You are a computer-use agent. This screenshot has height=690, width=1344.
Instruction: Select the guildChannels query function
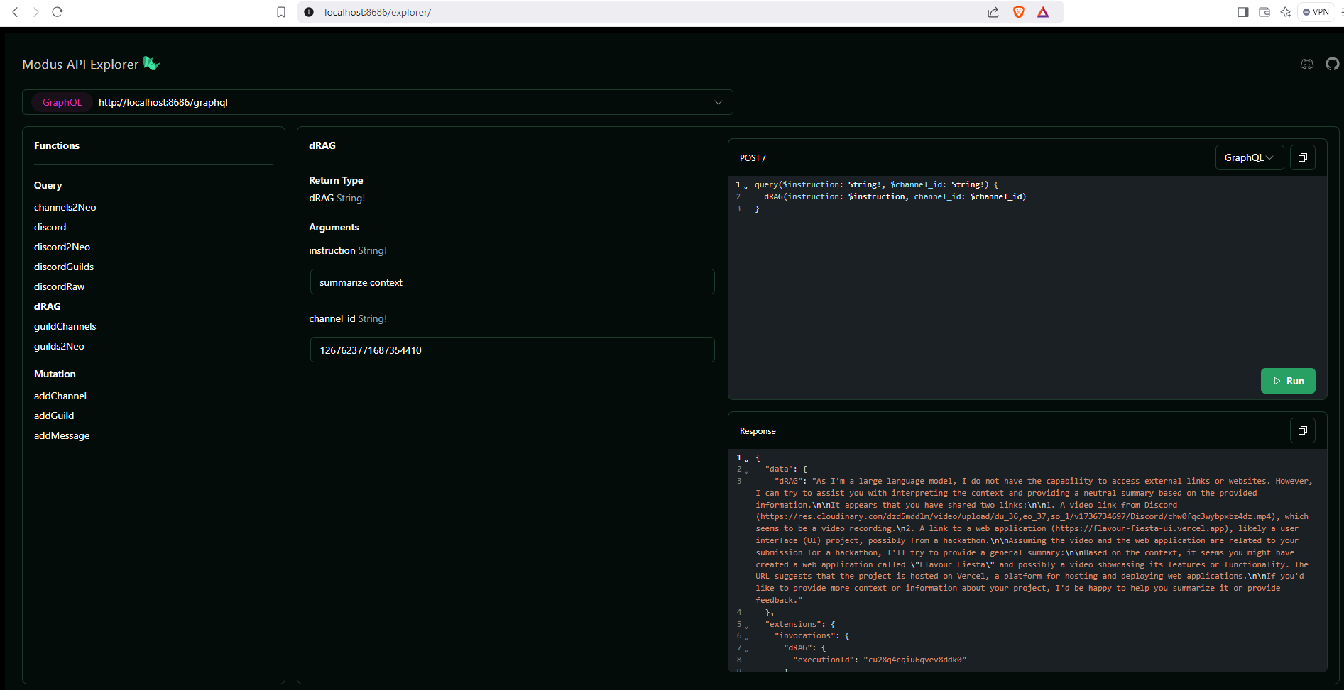coord(65,326)
